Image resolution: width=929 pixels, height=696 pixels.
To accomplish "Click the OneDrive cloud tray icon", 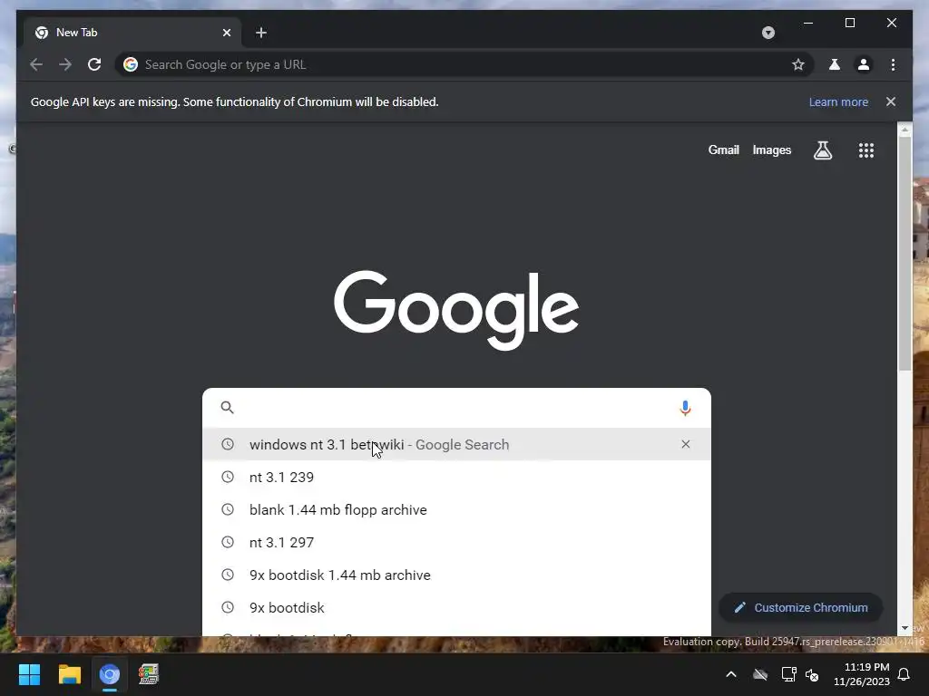I will click(760, 674).
